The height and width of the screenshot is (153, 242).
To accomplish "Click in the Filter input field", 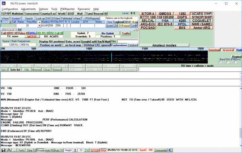I will 127,41.
